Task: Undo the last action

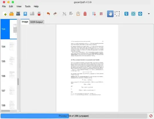Action: (x=48, y=14)
